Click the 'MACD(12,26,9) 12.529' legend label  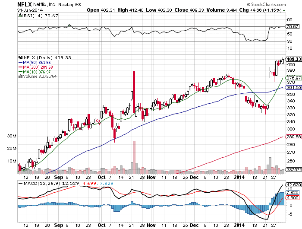[x=51, y=184]
